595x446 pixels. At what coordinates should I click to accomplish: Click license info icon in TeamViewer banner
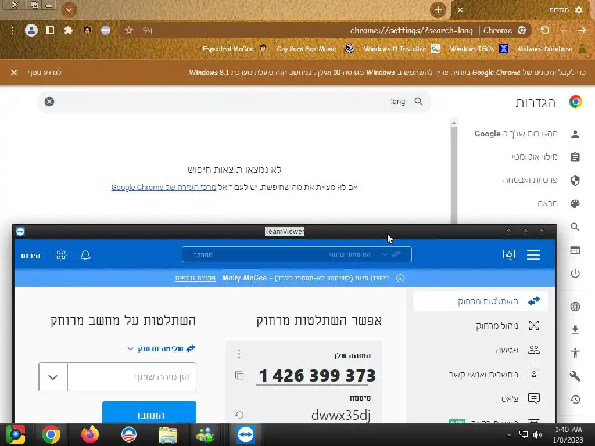400,278
